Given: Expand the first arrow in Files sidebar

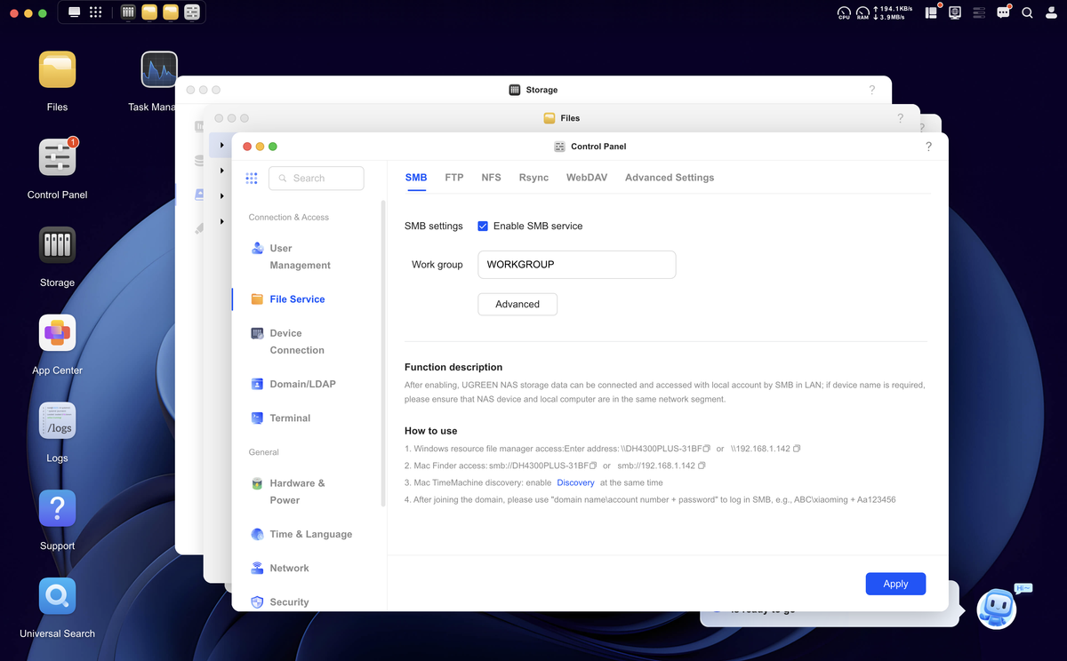Looking at the screenshot, I should [222, 145].
